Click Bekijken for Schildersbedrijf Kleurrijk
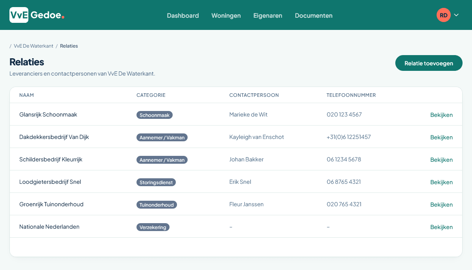 click(x=441, y=160)
